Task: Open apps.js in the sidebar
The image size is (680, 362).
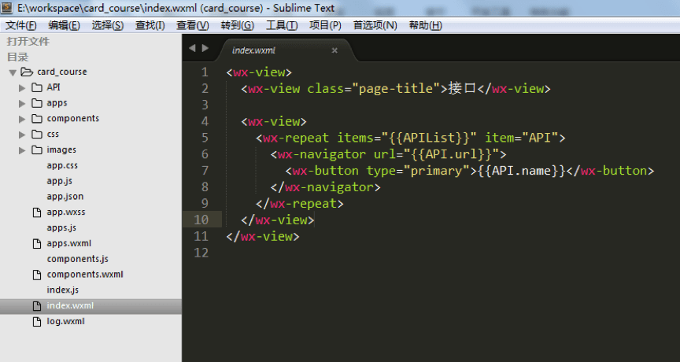Action: click(x=61, y=228)
